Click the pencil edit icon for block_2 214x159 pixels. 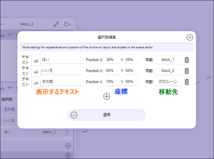tap(56, 24)
